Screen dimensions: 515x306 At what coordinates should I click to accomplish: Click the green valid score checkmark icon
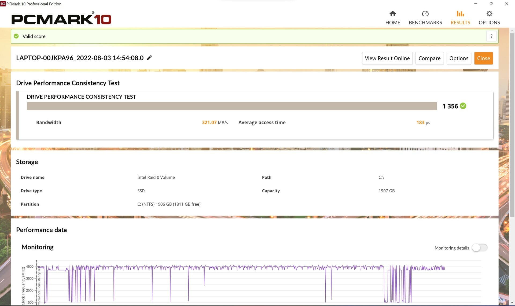(x=16, y=36)
